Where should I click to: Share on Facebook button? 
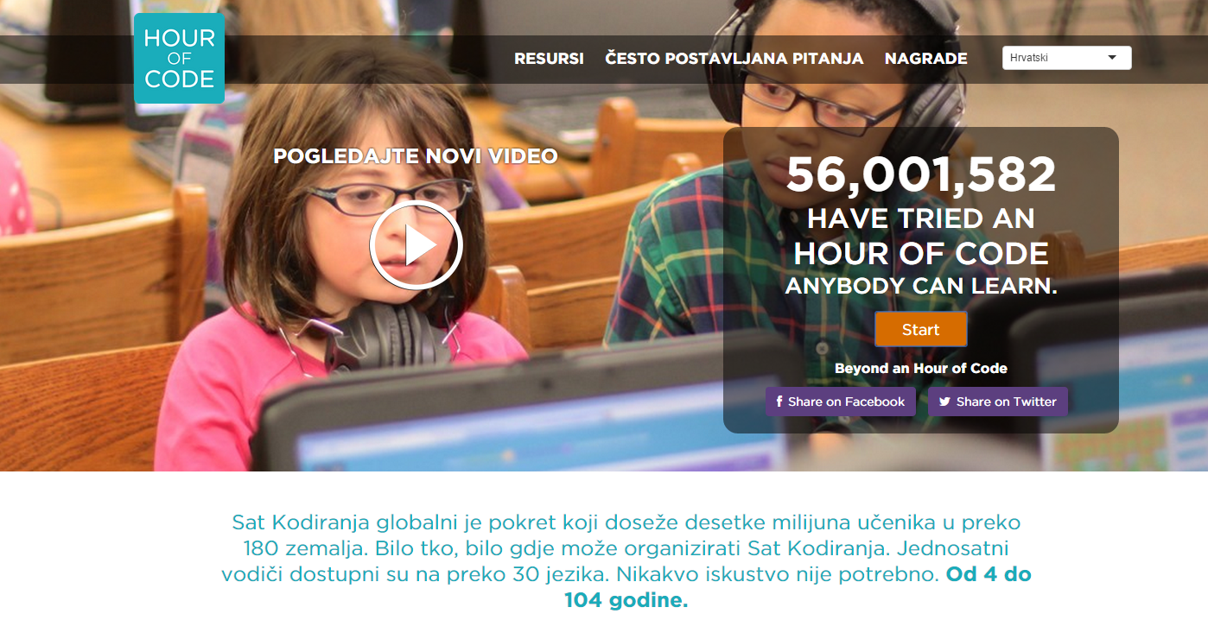(840, 402)
